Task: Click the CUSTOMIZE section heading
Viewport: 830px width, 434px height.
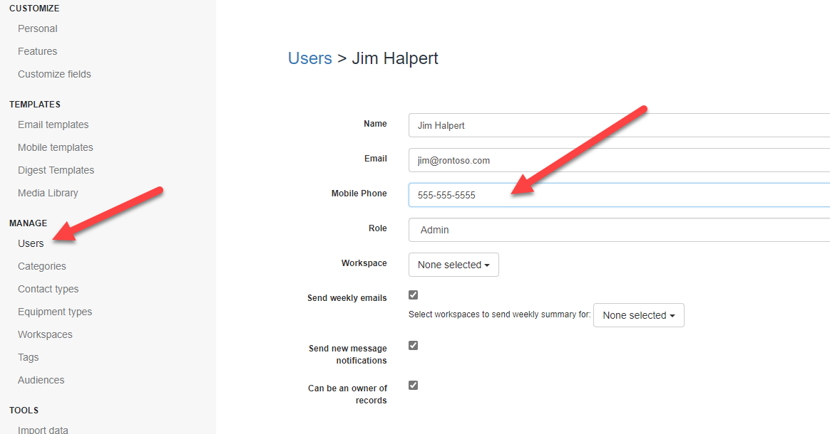Action: (34, 9)
